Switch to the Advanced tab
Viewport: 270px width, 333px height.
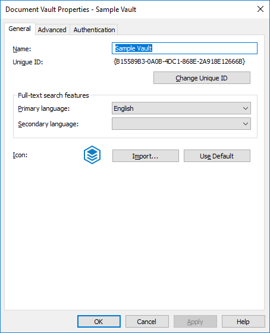point(52,30)
